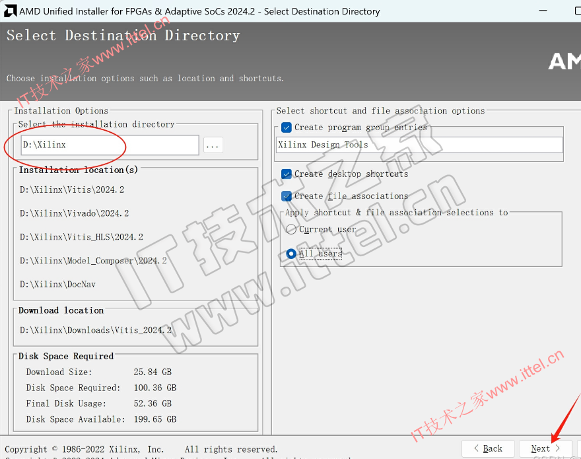The height and width of the screenshot is (459, 581).
Task: Go to the next installer step
Action: 545,448
